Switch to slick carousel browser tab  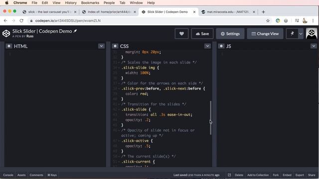(49, 12)
